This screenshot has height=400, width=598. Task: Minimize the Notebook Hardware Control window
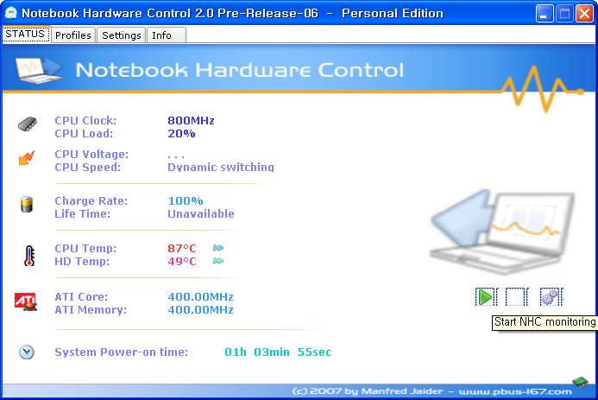pos(544,14)
